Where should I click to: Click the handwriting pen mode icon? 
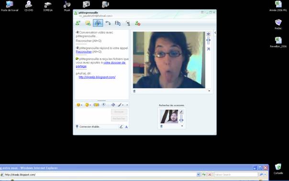pos(121,127)
